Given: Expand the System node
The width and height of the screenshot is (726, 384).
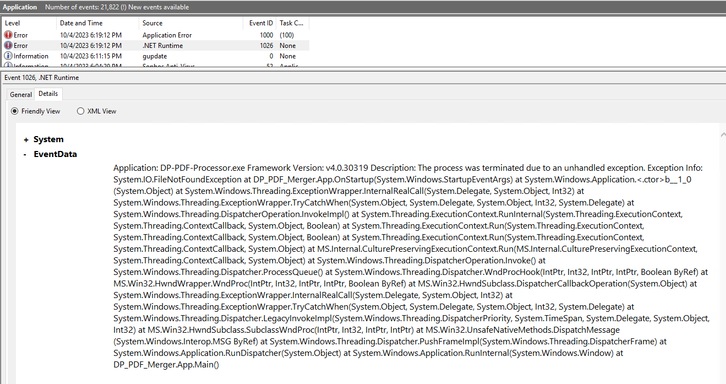Looking at the screenshot, I should (x=26, y=140).
